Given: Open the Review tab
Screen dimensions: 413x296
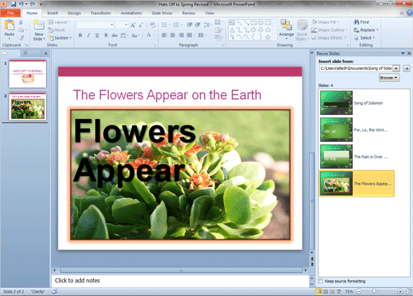Looking at the screenshot, I should 189,13.
